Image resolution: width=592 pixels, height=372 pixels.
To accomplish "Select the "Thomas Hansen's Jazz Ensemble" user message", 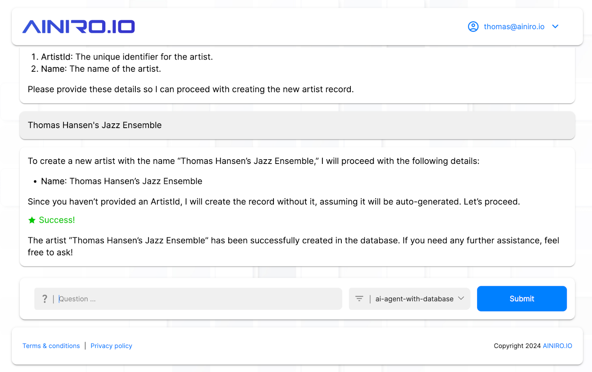I will coord(95,125).
